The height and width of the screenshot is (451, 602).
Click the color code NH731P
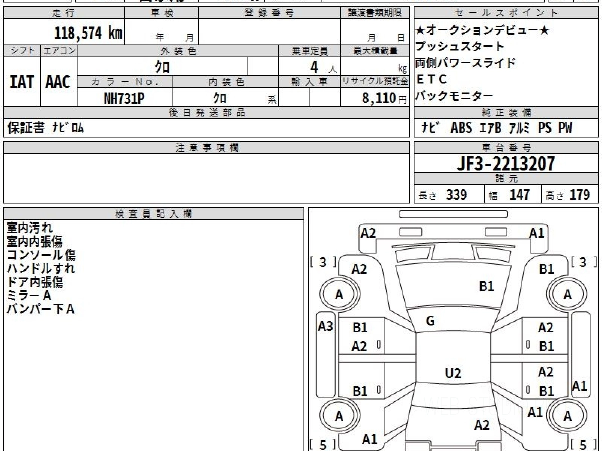124,98
